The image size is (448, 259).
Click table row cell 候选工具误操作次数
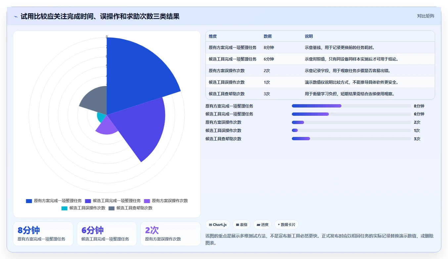coord(227,82)
